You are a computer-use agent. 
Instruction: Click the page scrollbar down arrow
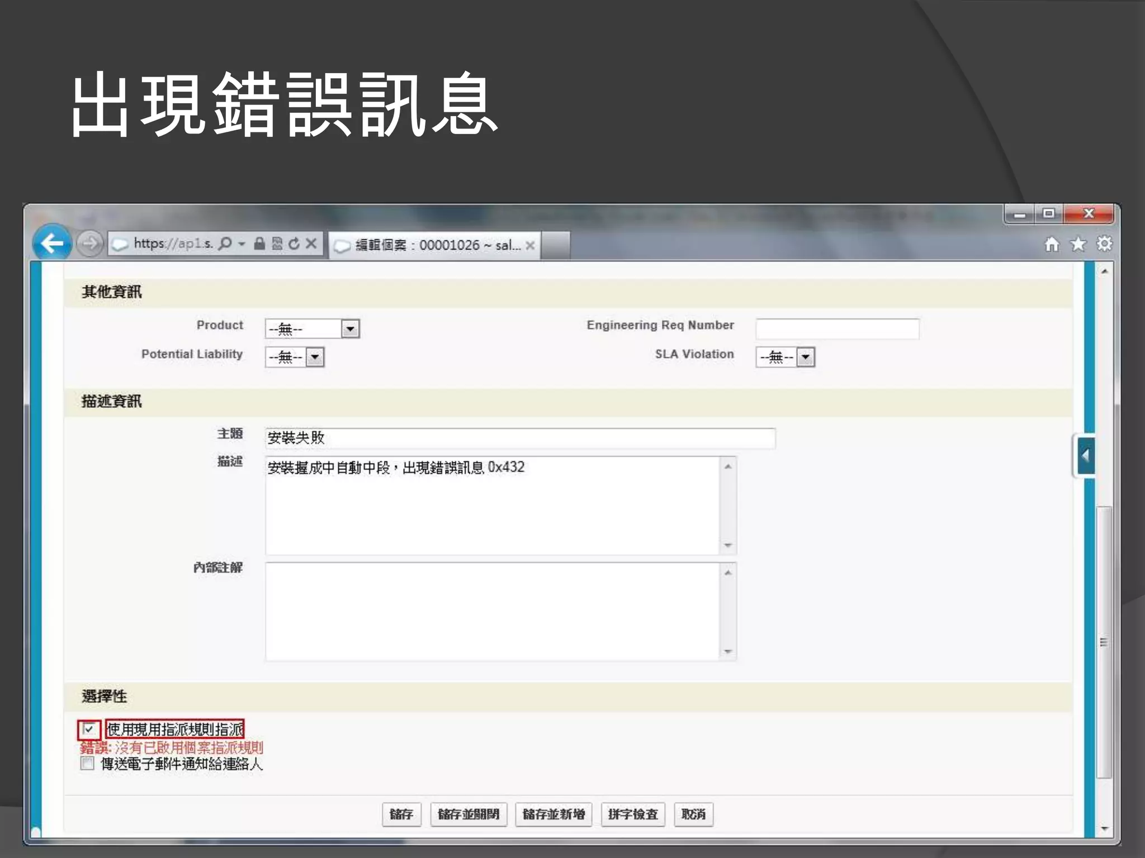point(1104,828)
